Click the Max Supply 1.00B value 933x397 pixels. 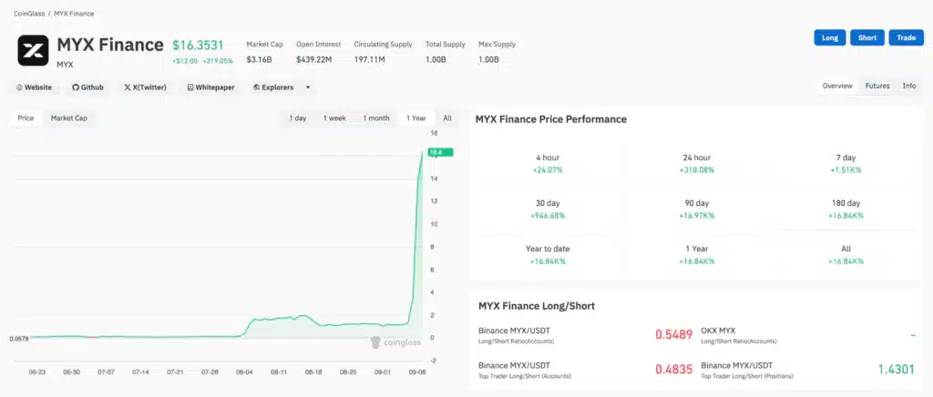(488, 60)
